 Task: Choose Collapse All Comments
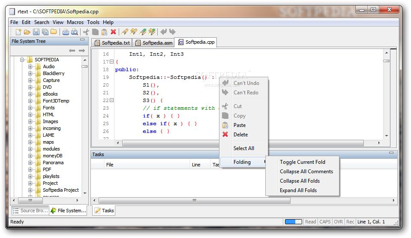(303, 172)
